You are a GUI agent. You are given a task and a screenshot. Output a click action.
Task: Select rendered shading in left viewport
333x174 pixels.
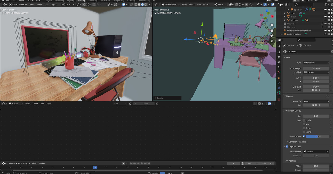[146, 4]
